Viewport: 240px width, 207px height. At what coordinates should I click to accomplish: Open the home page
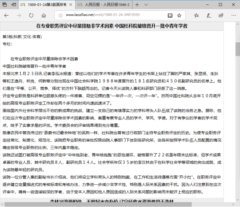[44, 15]
